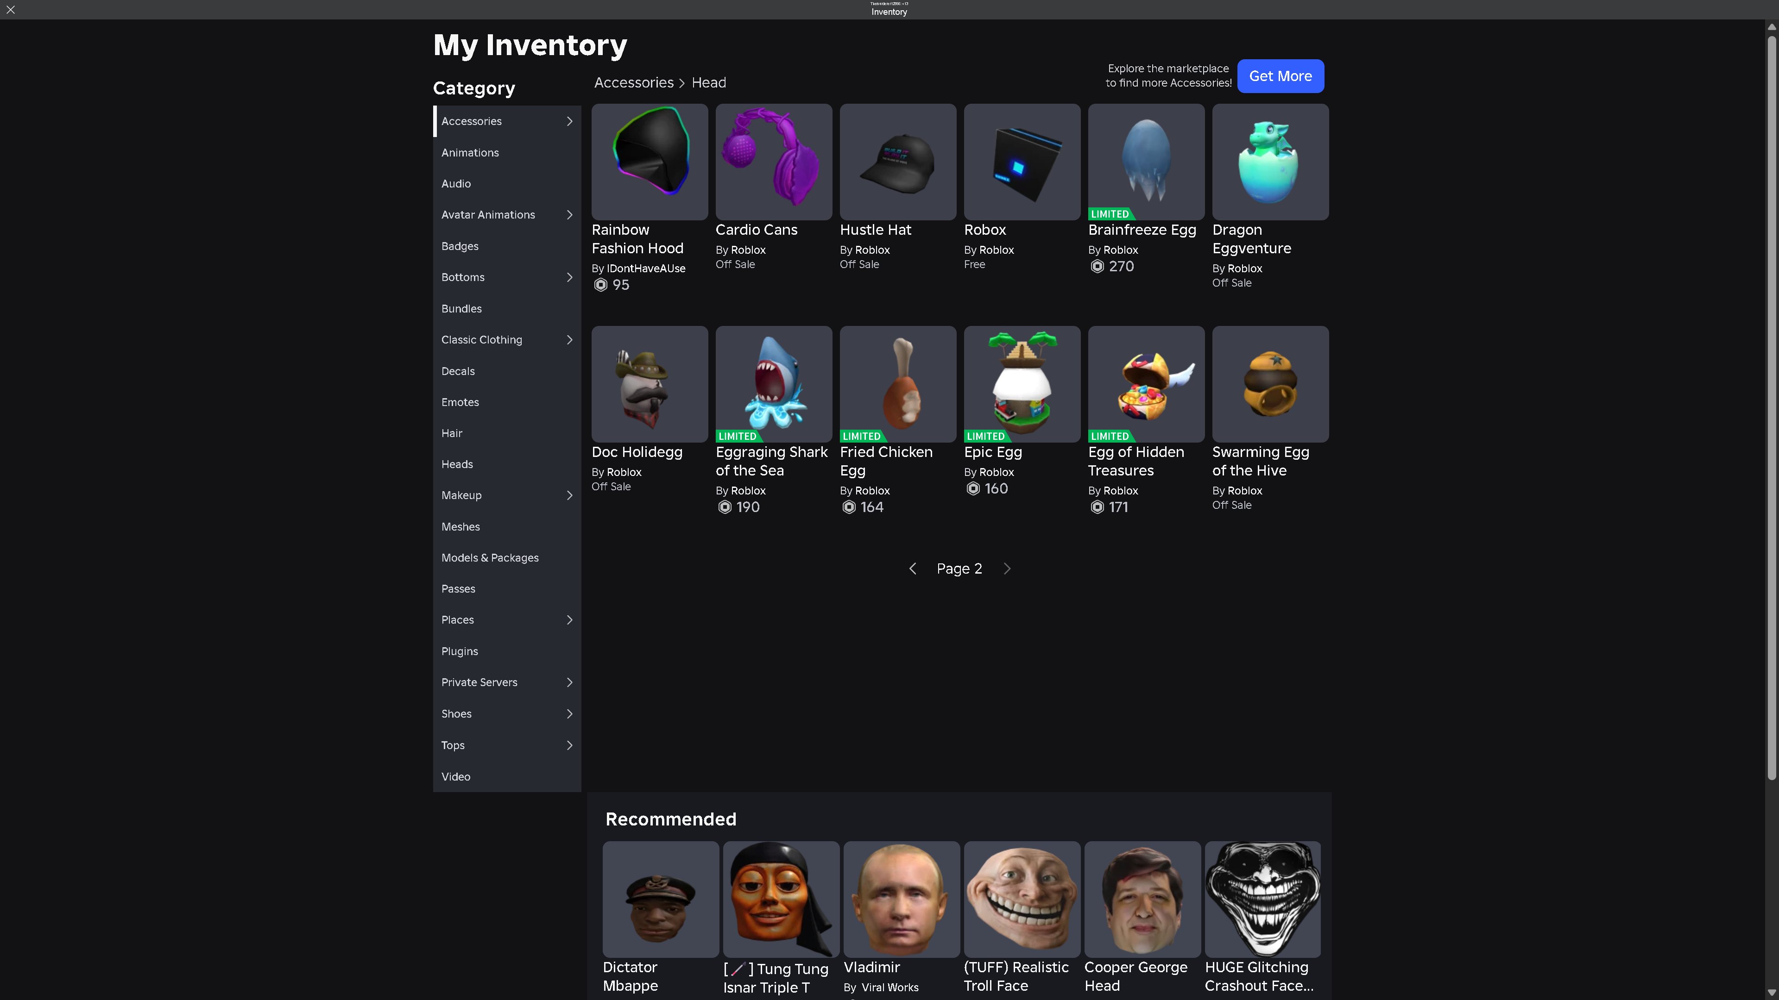The image size is (1779, 1000).
Task: Select the Badges category
Action: coord(507,246)
